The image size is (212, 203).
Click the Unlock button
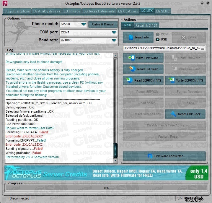(185, 103)
